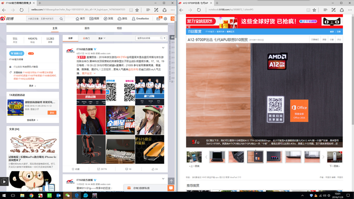Open the Windows Start menu
Viewport: 354px width, 199px height.
click(x=4, y=195)
